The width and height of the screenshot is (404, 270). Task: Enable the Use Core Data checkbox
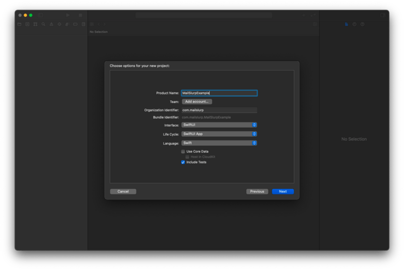coord(183,151)
